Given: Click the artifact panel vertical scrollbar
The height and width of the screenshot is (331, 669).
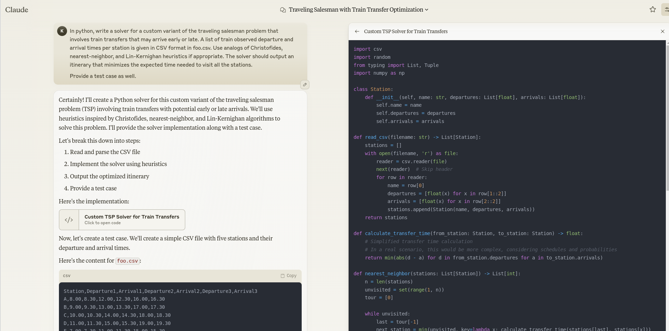Looking at the screenshot, I should tap(667, 118).
